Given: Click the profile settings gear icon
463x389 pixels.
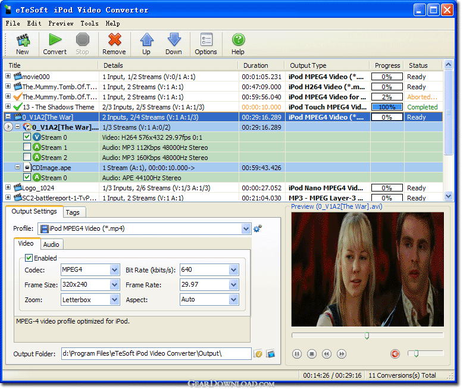Looking at the screenshot, I should coord(258,228).
